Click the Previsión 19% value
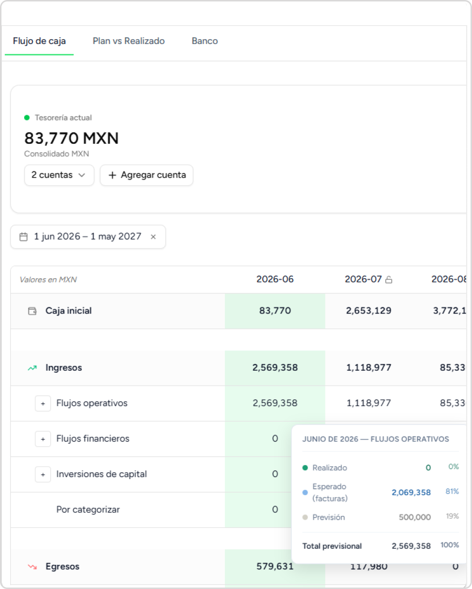The width and height of the screenshot is (472, 589). click(x=452, y=516)
